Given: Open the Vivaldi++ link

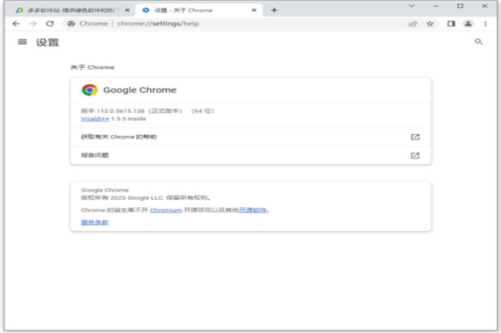Looking at the screenshot, I should [95, 119].
